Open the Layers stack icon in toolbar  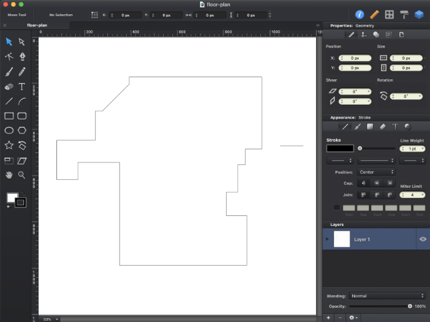coord(419,13)
